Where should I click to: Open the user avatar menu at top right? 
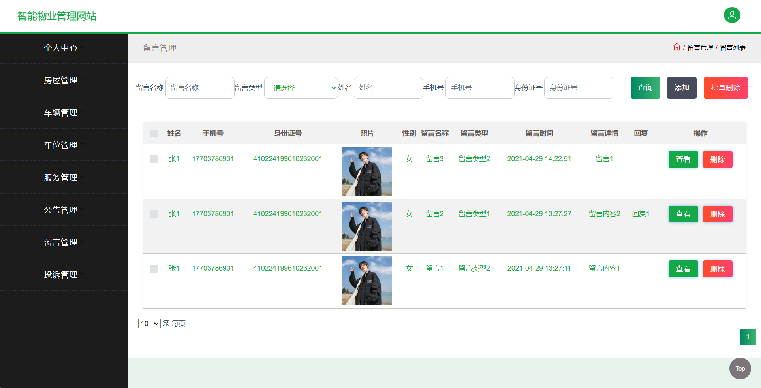click(x=732, y=15)
